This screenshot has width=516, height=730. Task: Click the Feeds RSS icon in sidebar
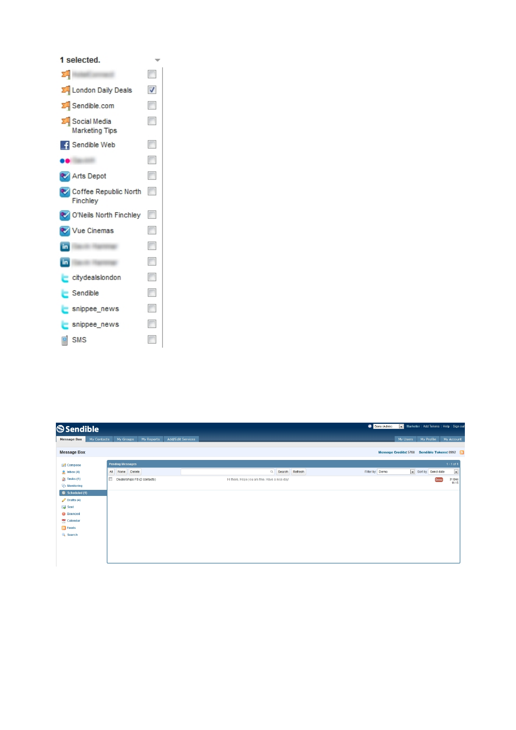64,528
